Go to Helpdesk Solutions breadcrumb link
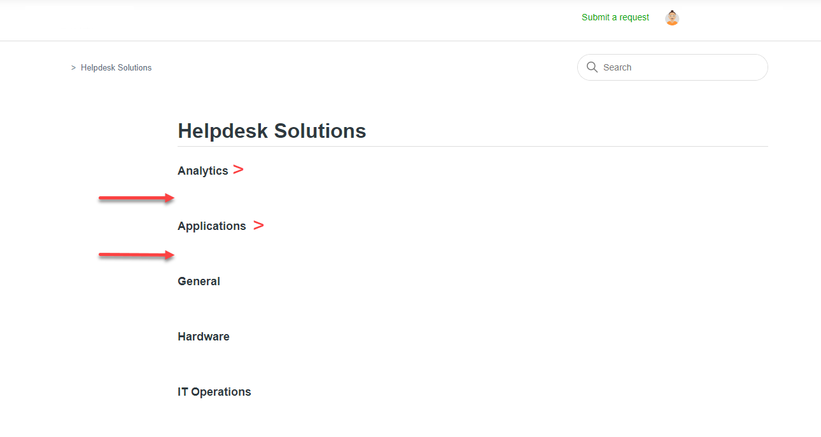821x437 pixels. 116,68
